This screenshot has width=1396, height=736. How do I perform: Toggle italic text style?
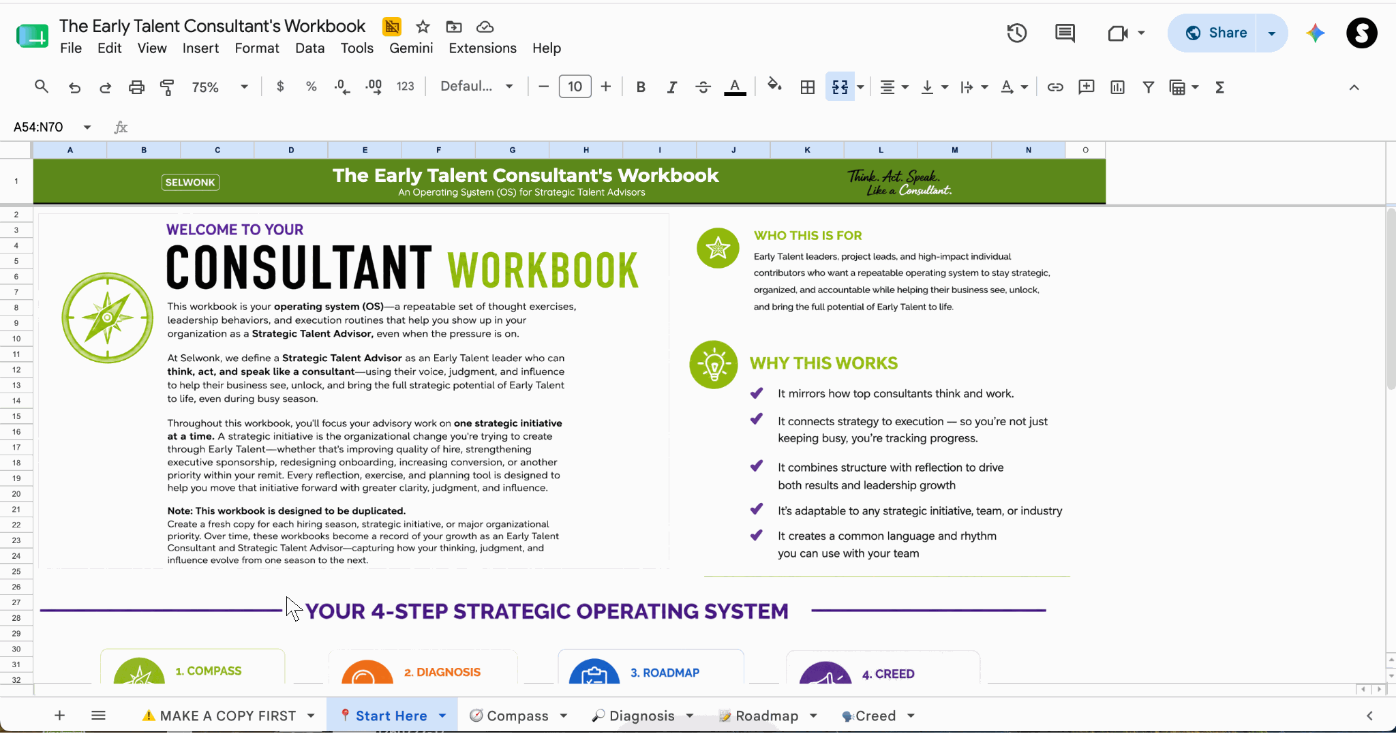tap(672, 87)
